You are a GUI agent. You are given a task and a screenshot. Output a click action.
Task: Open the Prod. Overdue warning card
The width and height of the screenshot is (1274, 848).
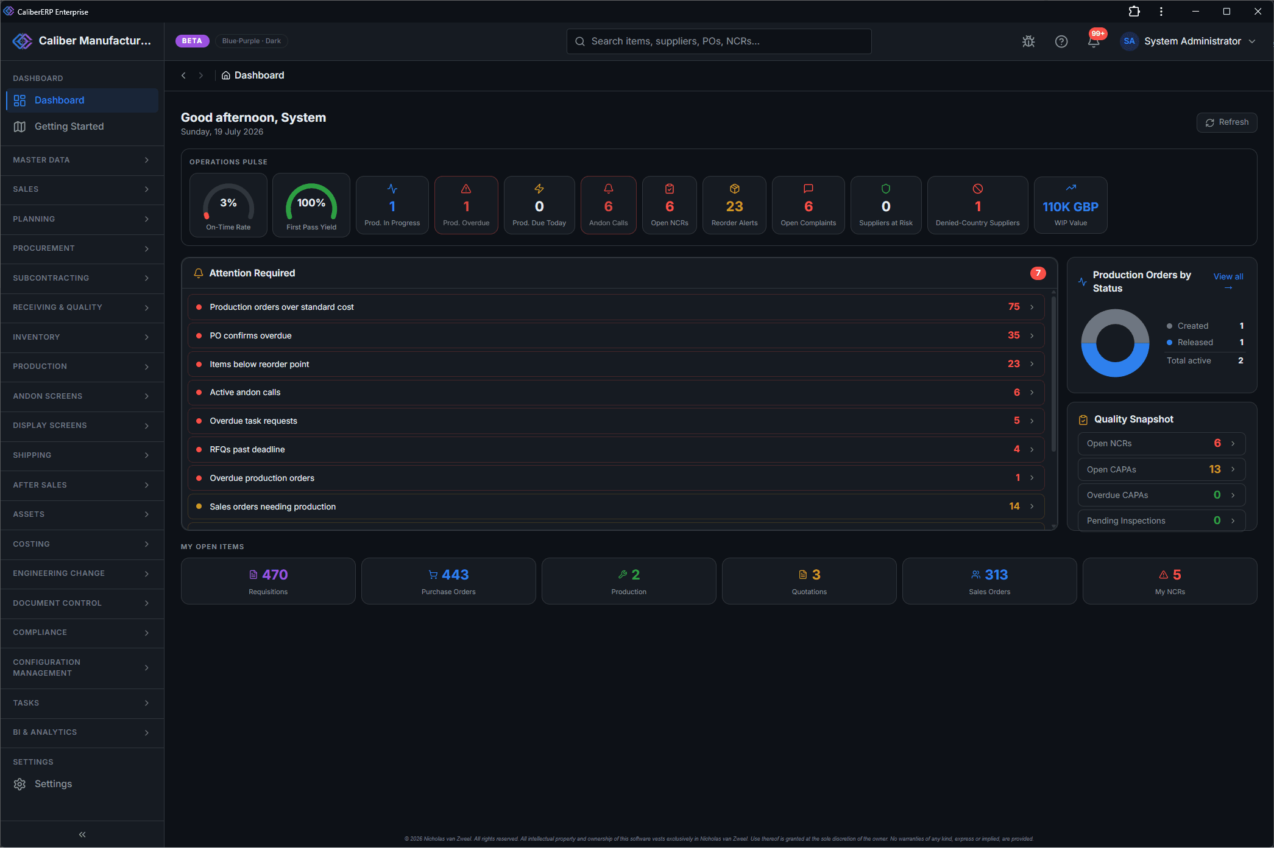click(466, 205)
